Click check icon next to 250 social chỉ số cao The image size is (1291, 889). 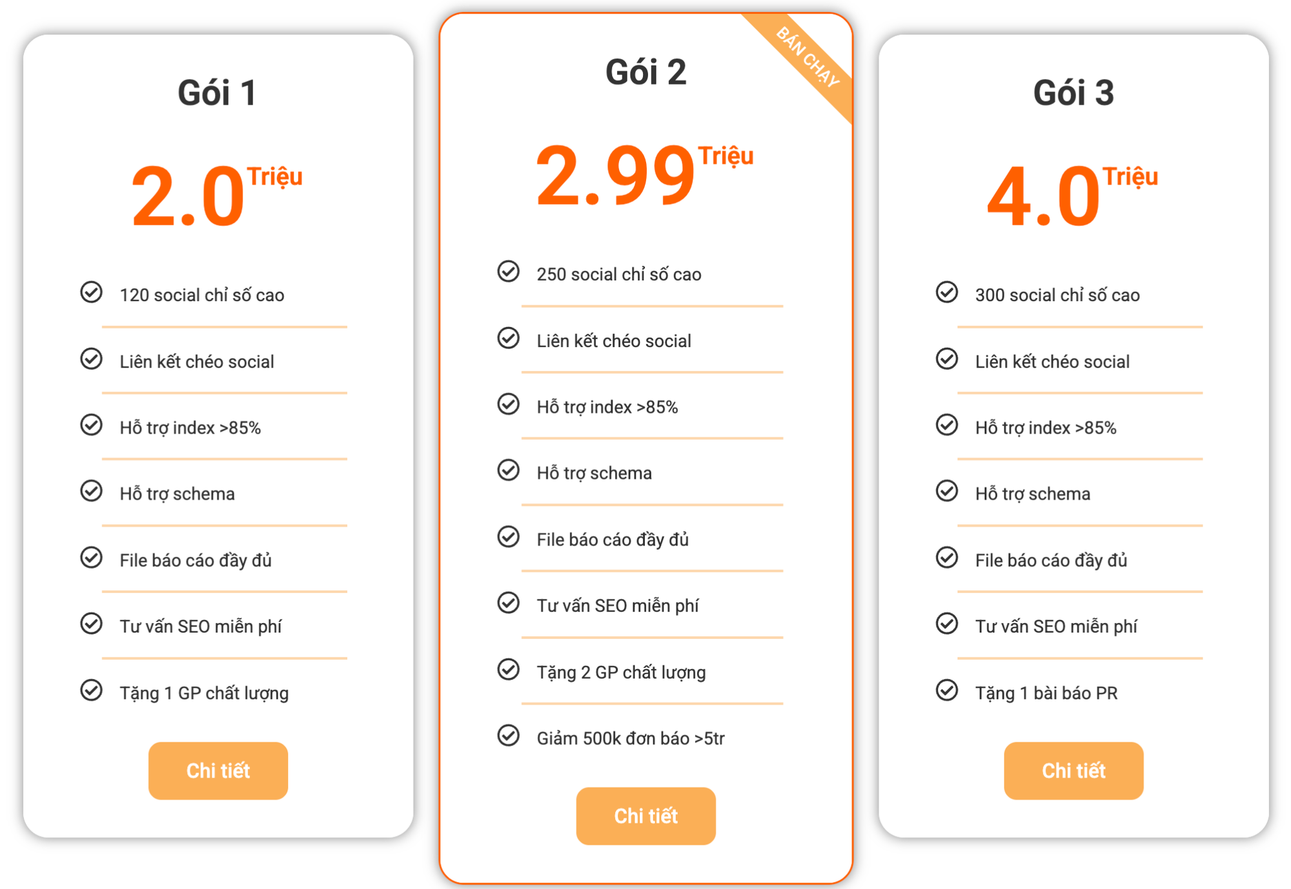tap(509, 272)
